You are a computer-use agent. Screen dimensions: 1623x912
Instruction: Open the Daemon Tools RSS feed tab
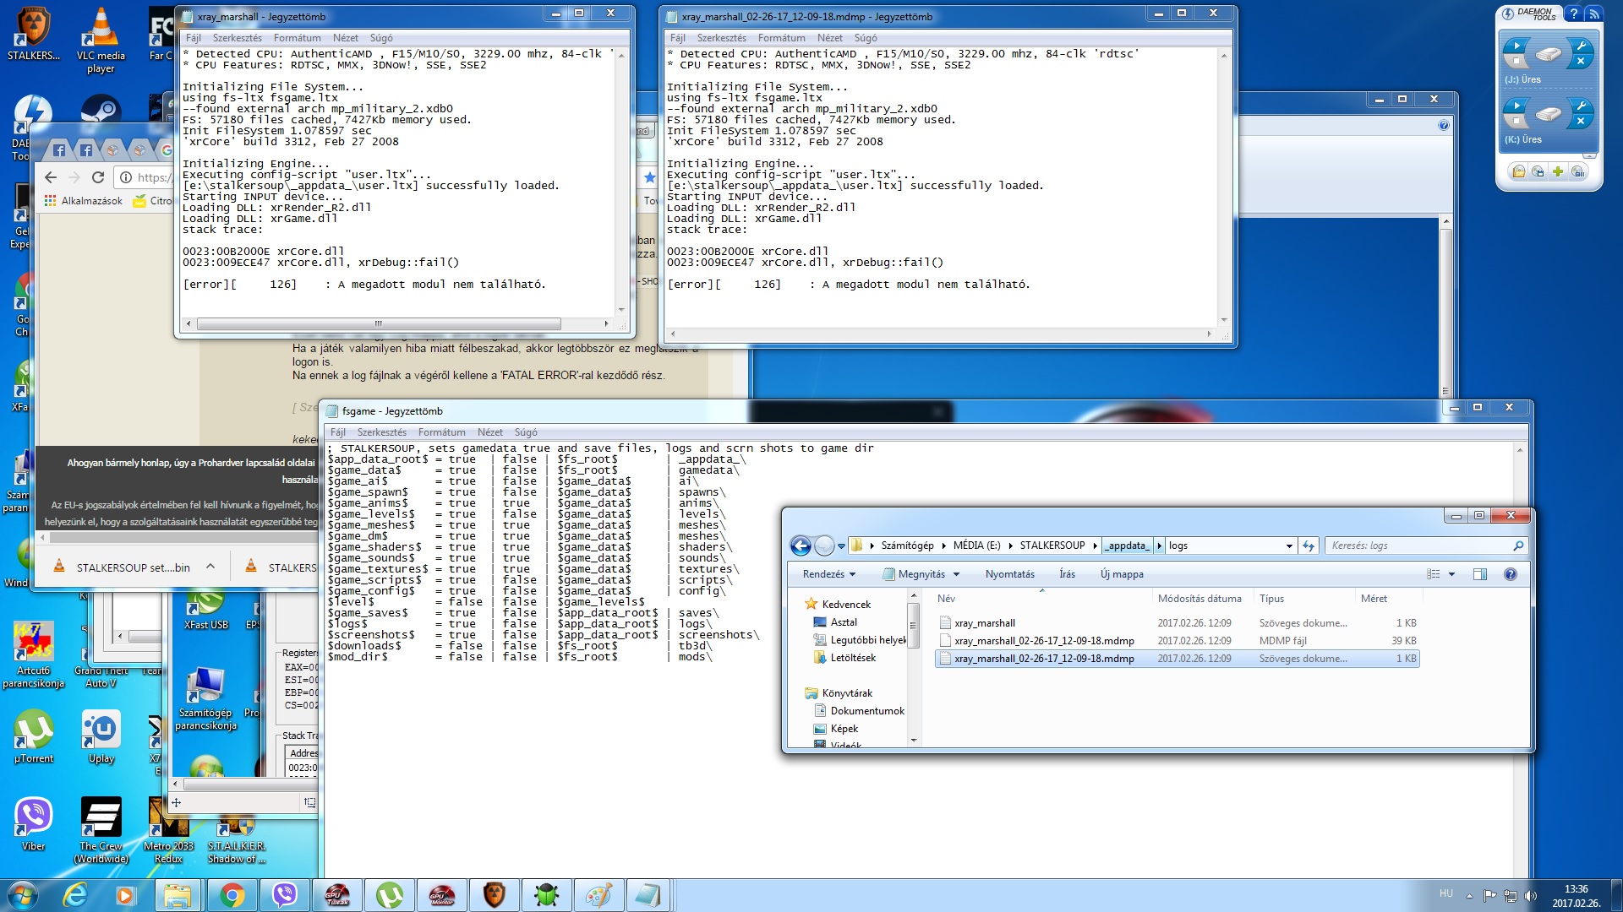click(x=1594, y=14)
